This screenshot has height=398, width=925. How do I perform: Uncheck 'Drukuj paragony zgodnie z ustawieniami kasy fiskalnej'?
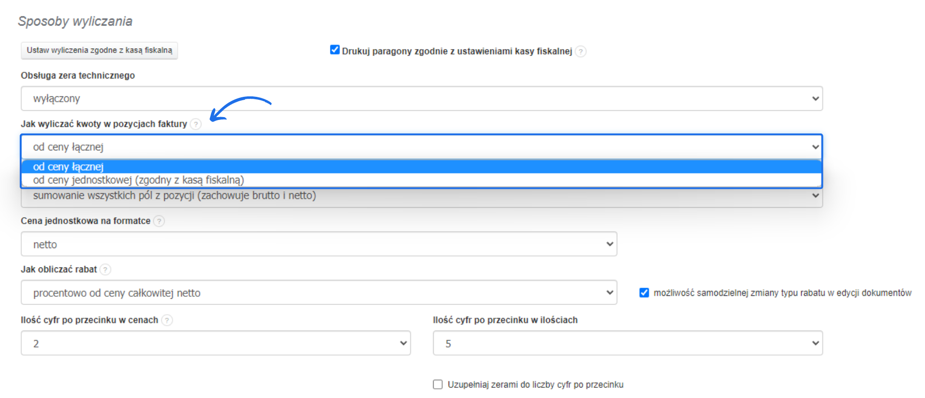[x=335, y=50]
